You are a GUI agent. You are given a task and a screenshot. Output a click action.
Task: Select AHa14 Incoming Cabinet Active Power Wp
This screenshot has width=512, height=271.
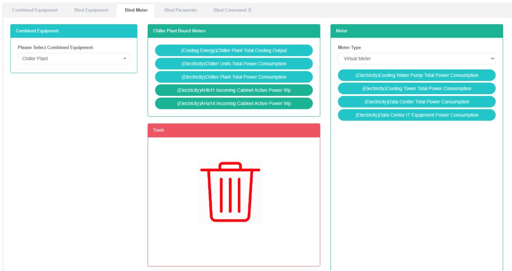[234, 103]
